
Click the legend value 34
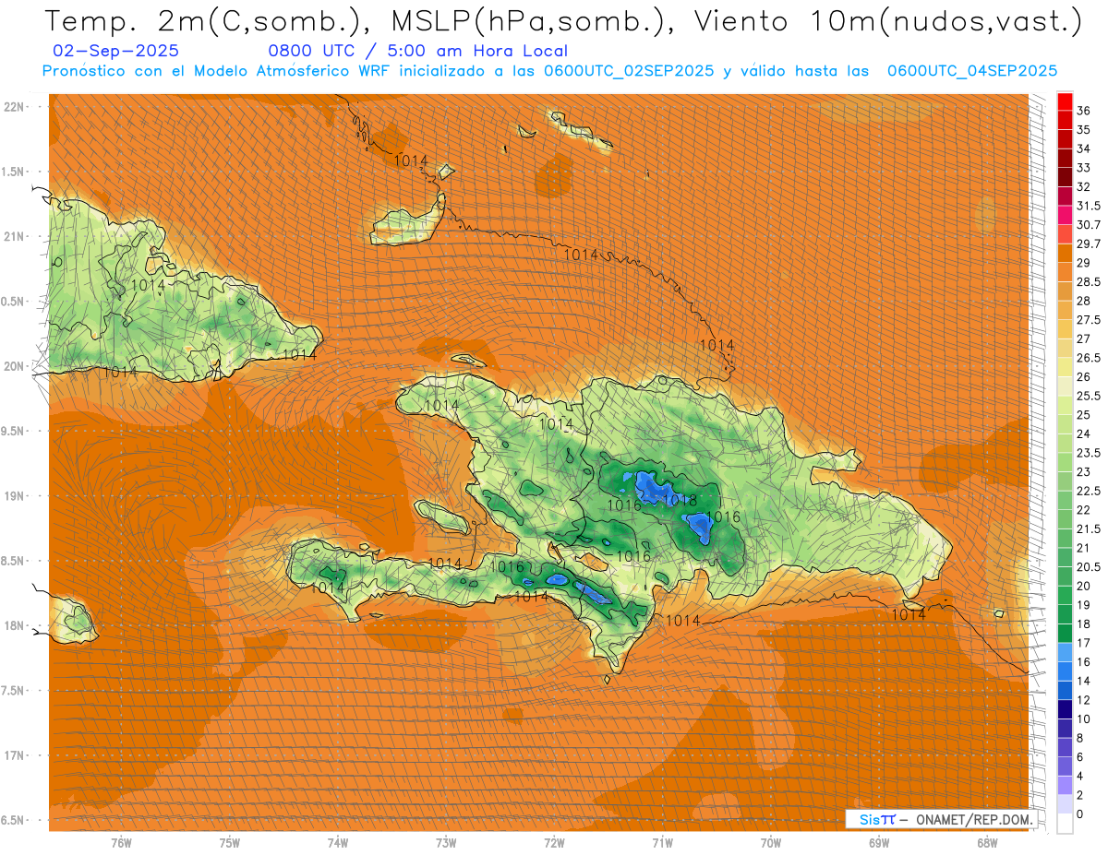tap(1084, 148)
